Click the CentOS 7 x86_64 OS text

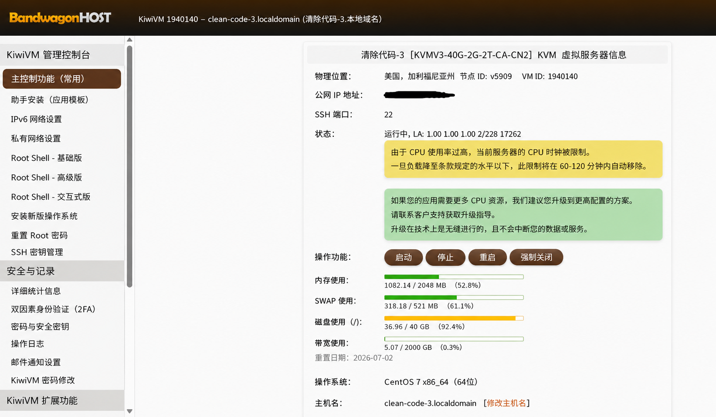pyautogui.click(x=431, y=382)
